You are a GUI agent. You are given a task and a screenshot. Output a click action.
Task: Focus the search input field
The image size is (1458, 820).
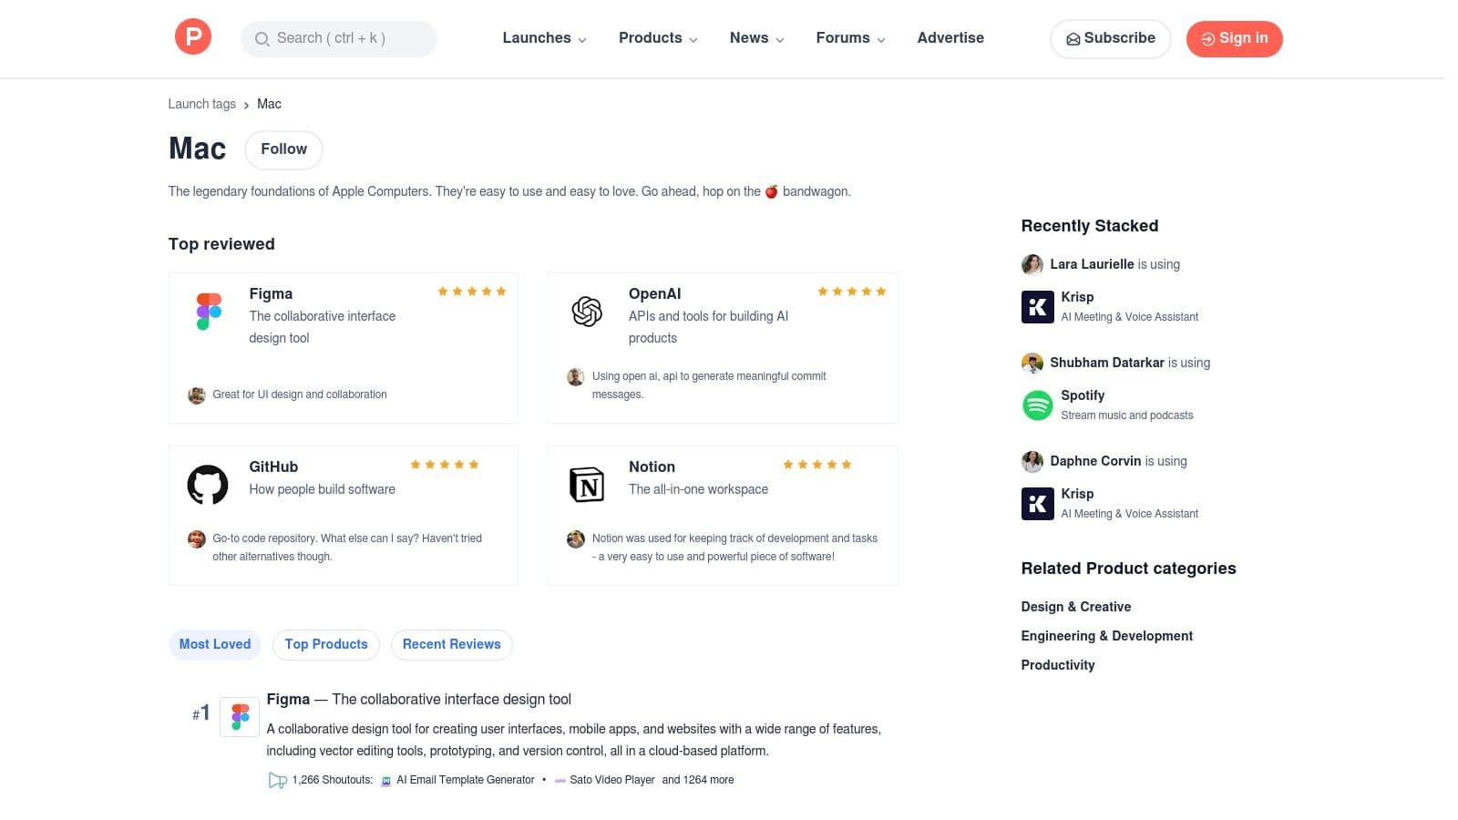click(339, 38)
